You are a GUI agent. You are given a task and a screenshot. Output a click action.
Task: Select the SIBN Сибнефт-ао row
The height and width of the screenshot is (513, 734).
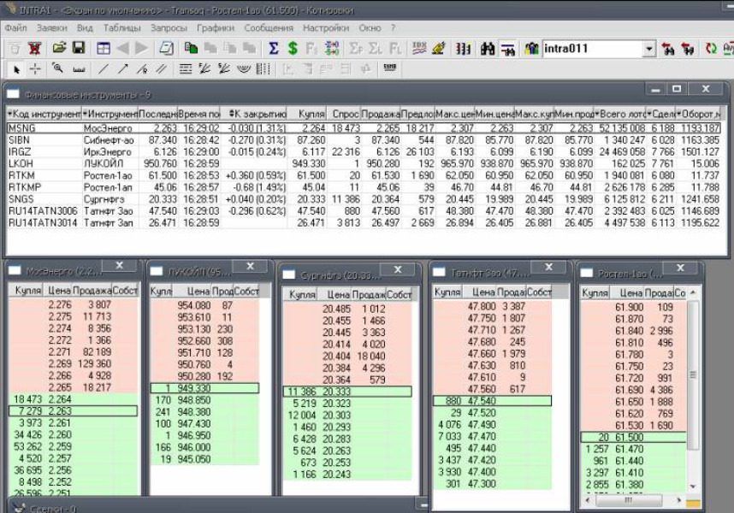pos(364,140)
